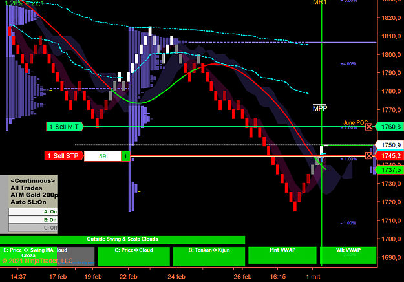Viewport: 404px width, 282px height.
Task: Click the '16:15' time label
Action: point(278,277)
